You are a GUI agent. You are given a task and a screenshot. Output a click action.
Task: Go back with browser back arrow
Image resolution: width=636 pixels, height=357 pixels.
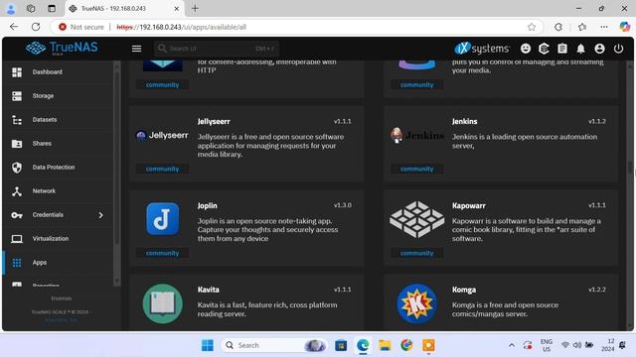point(14,27)
